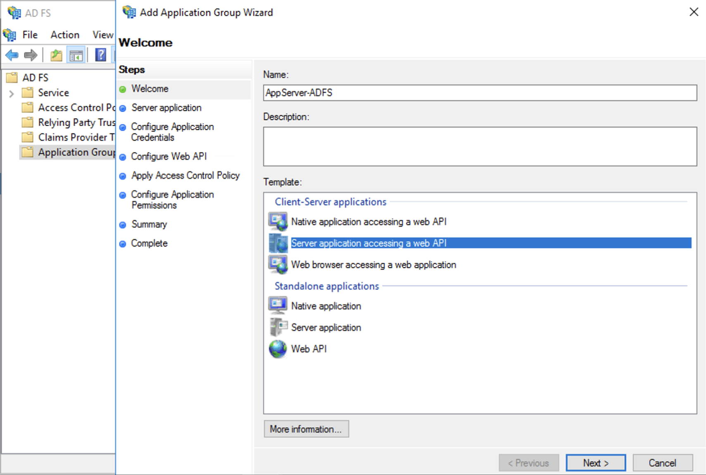Click the Web API globe icon
This screenshot has width=706, height=475.
278,349
